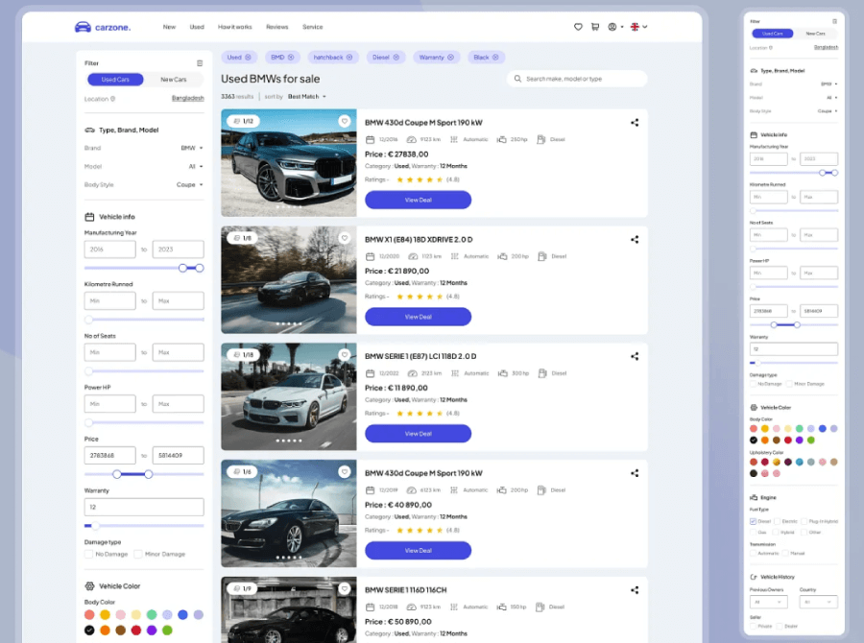Share the BMW X1 (E84) 18D XDRIVE listing
Image resolution: width=864 pixels, height=643 pixels.
635,240
